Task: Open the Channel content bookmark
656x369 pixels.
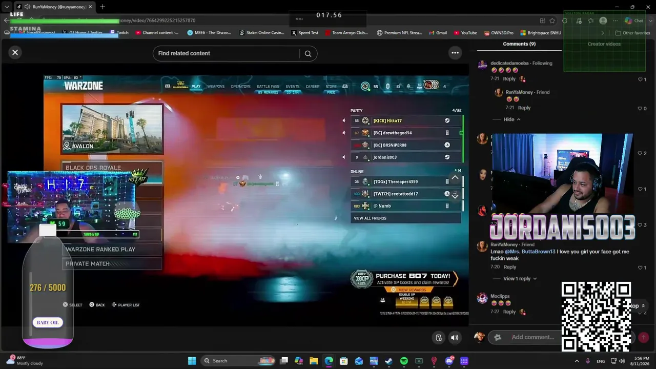Action: tap(157, 33)
